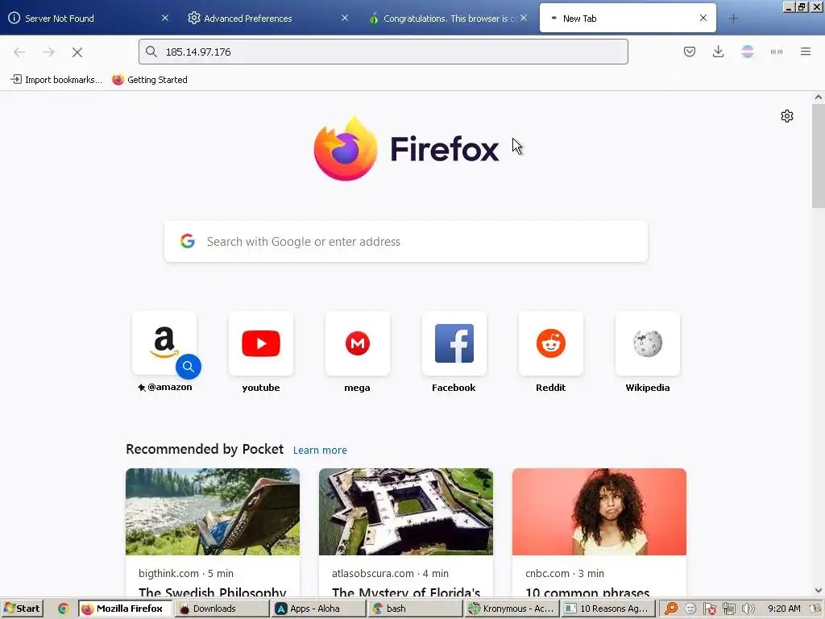Click the scrollbar down arrow
The image size is (825, 619).
pos(819,591)
